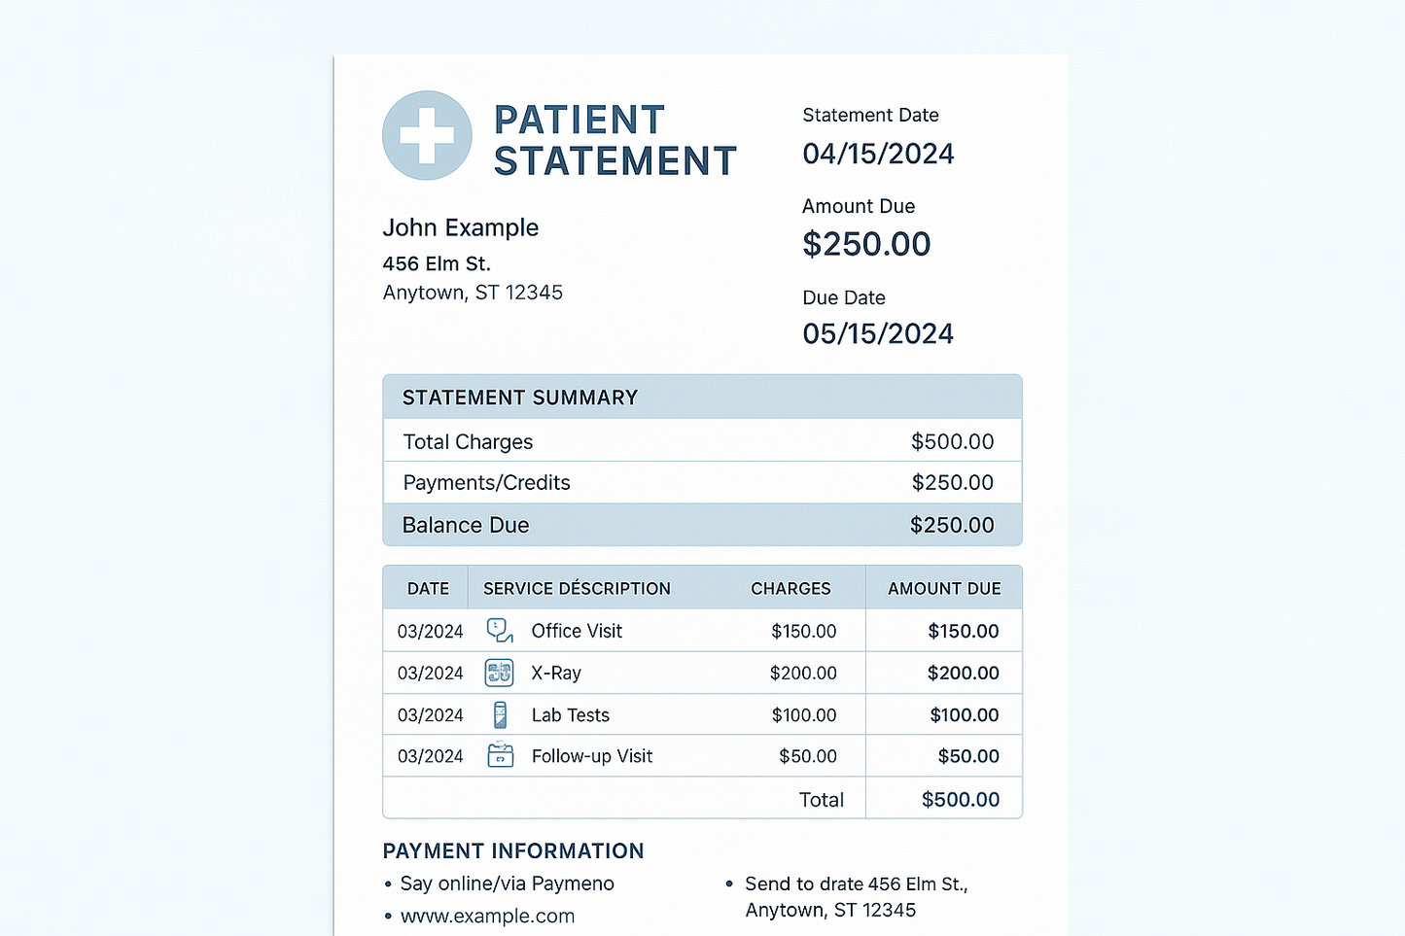Click the PAYMENT INFORMATION heading
Viewport: 1405px width, 936px height.
point(513,851)
